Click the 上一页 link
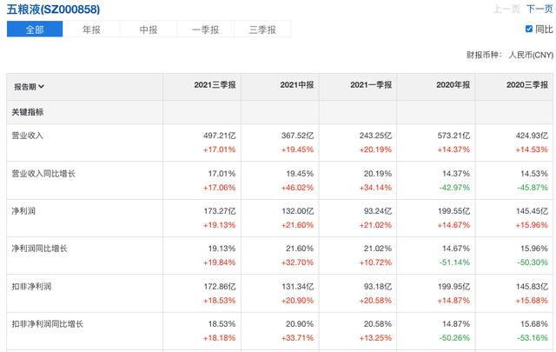 point(506,9)
